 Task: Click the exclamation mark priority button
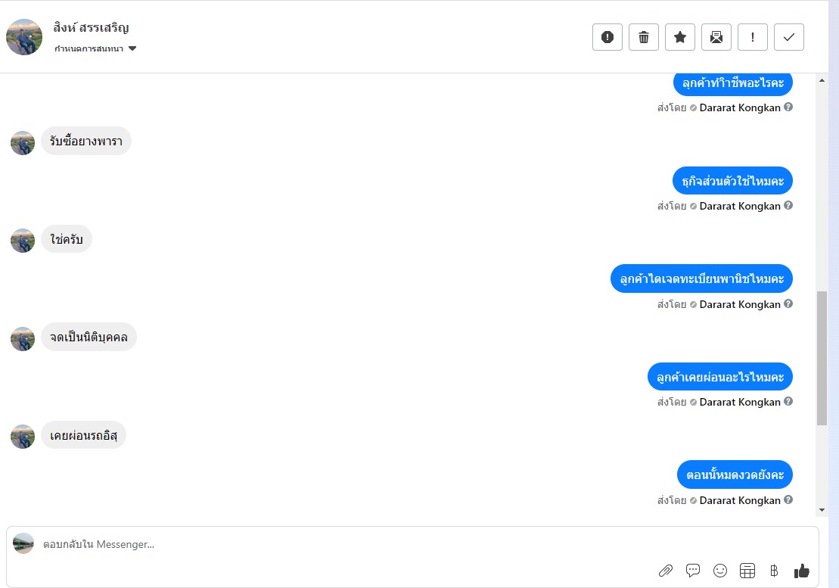(x=753, y=37)
